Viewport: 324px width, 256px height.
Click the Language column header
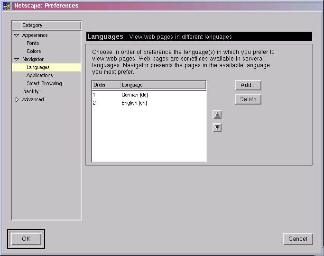[163, 85]
